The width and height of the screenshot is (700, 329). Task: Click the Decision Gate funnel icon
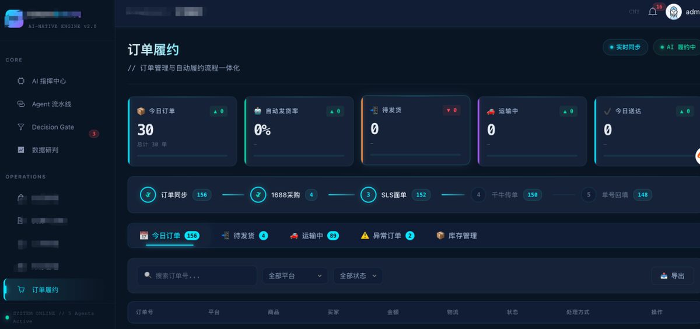click(x=21, y=127)
